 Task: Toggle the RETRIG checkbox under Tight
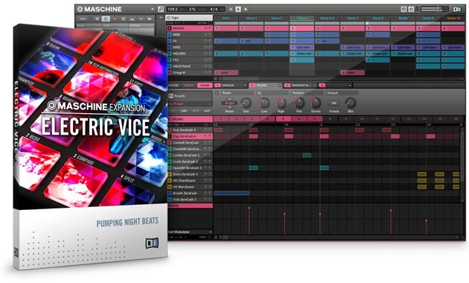coord(210,23)
